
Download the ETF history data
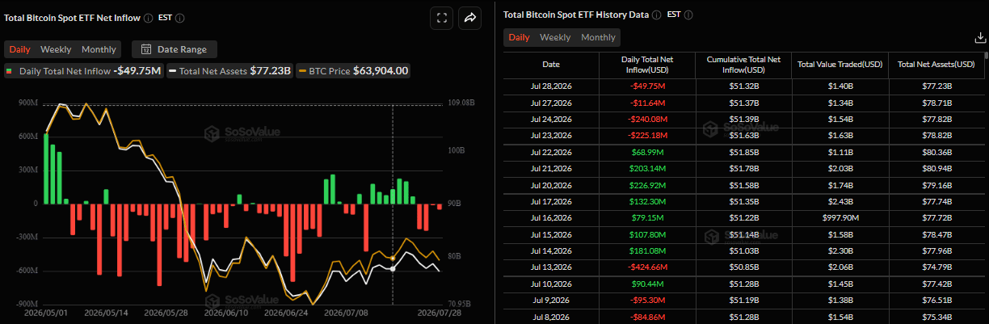[979, 37]
